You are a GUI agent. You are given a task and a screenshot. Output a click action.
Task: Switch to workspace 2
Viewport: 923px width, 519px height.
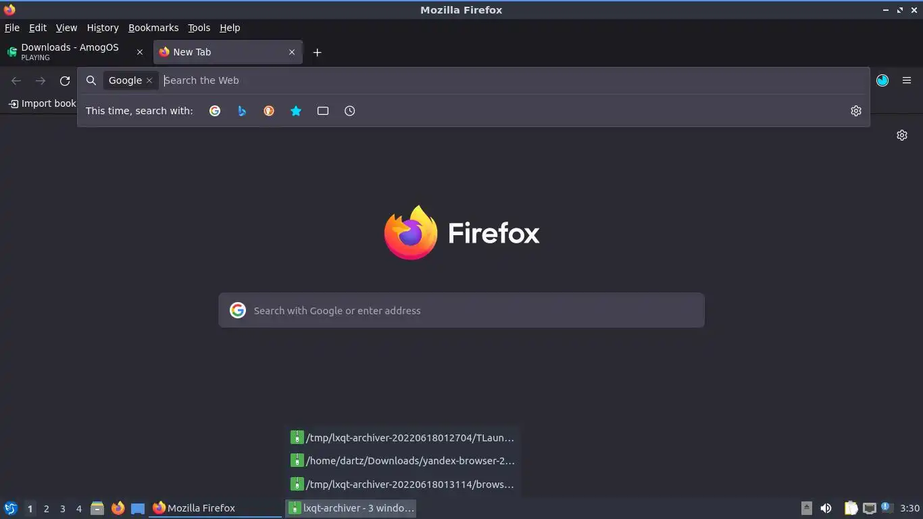46,508
